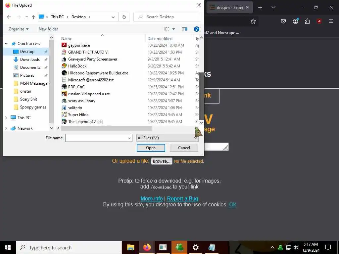
Task: Open the All Files type dropdown
Action: coord(167,138)
